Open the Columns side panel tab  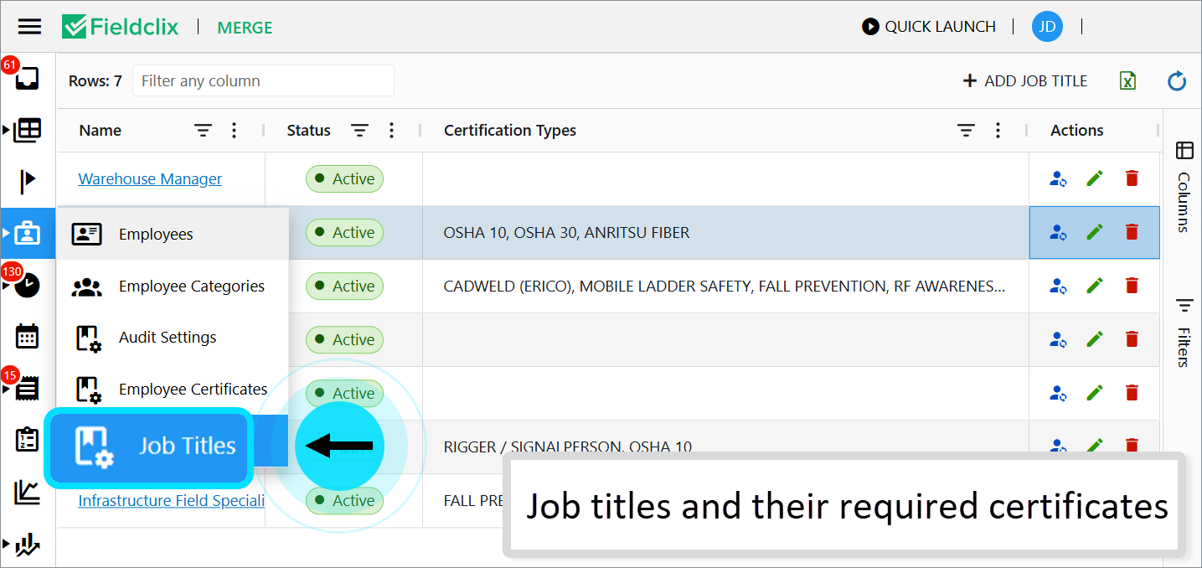(x=1184, y=187)
